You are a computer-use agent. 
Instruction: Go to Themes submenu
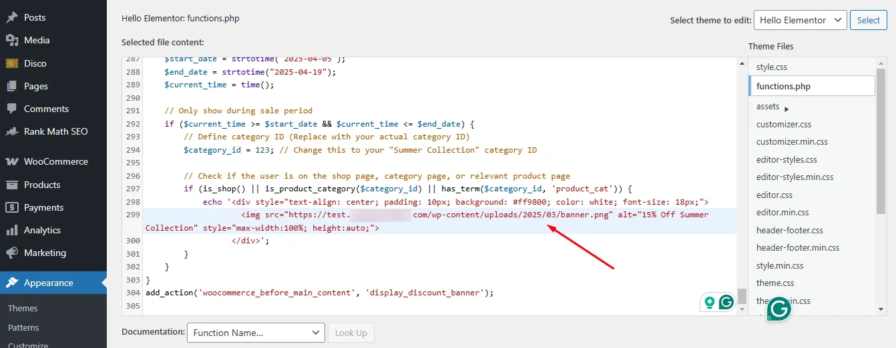click(x=23, y=308)
